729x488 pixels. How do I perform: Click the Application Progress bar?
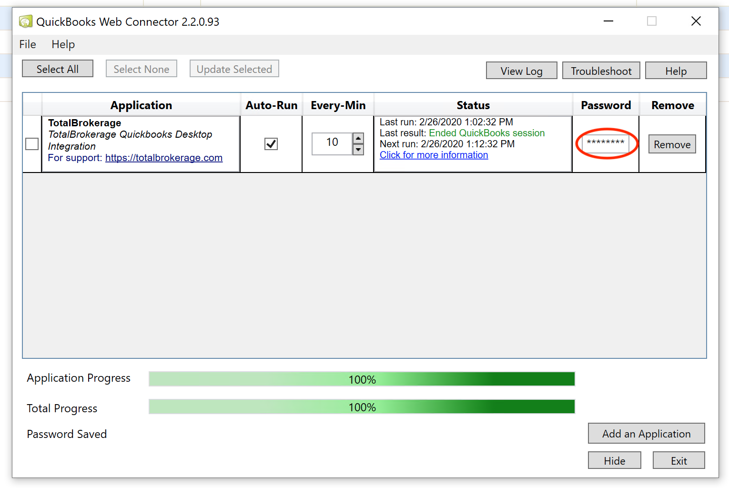[362, 379]
